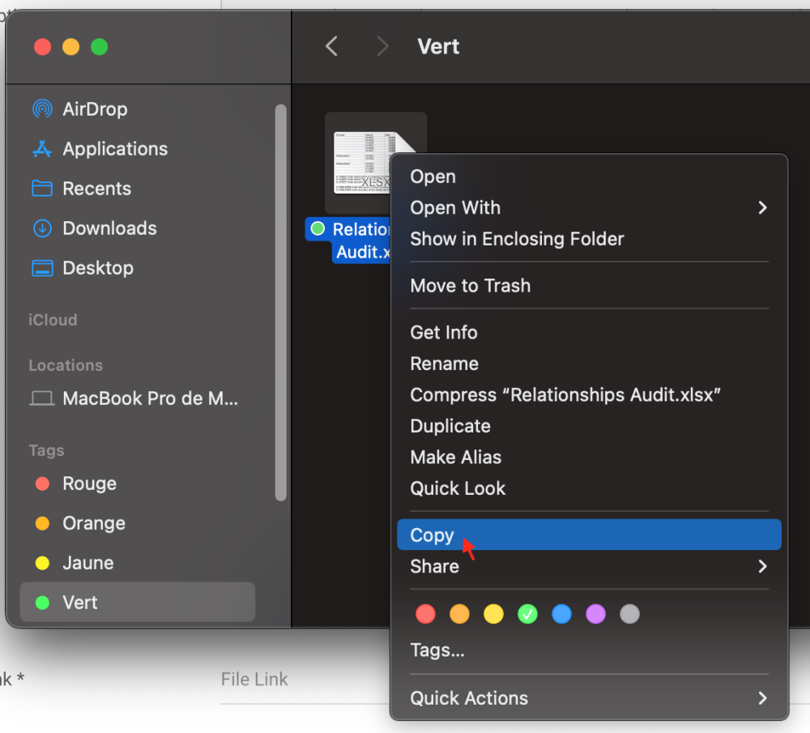The width and height of the screenshot is (810, 733).
Task: Open the Downloads sidebar icon
Action: [41, 228]
